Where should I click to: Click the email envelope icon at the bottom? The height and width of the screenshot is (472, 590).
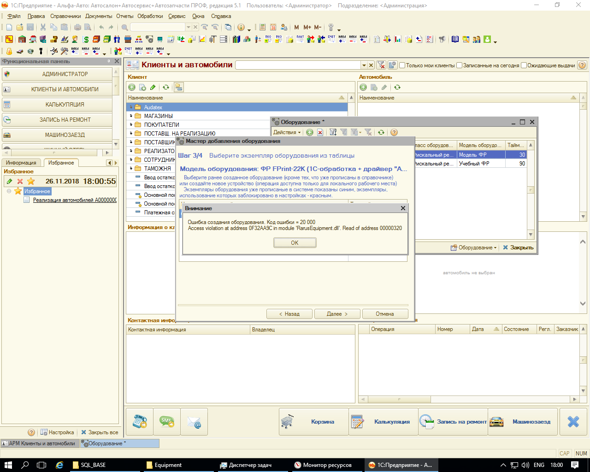pos(194,421)
